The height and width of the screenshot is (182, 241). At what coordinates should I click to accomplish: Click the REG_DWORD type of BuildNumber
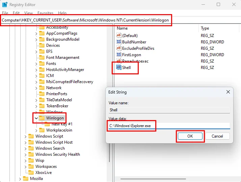click(x=212, y=42)
